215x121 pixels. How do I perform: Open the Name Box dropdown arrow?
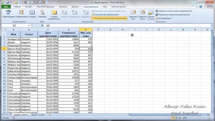29,26
